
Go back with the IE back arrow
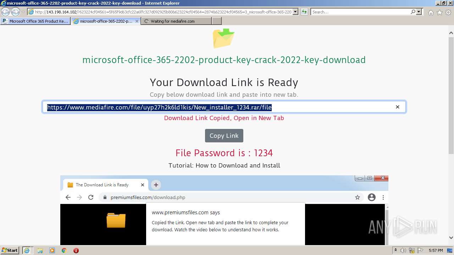(x=6, y=12)
